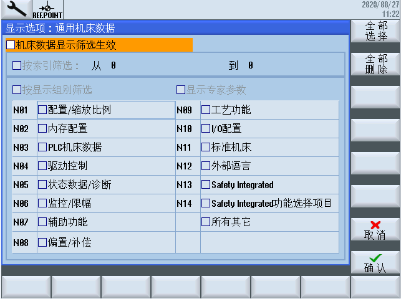Check the 工艺功能 option
The height and width of the screenshot is (299, 401).
click(206, 110)
